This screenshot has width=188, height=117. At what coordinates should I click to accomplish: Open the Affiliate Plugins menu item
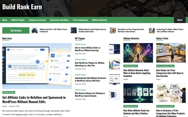click(x=18, y=20)
